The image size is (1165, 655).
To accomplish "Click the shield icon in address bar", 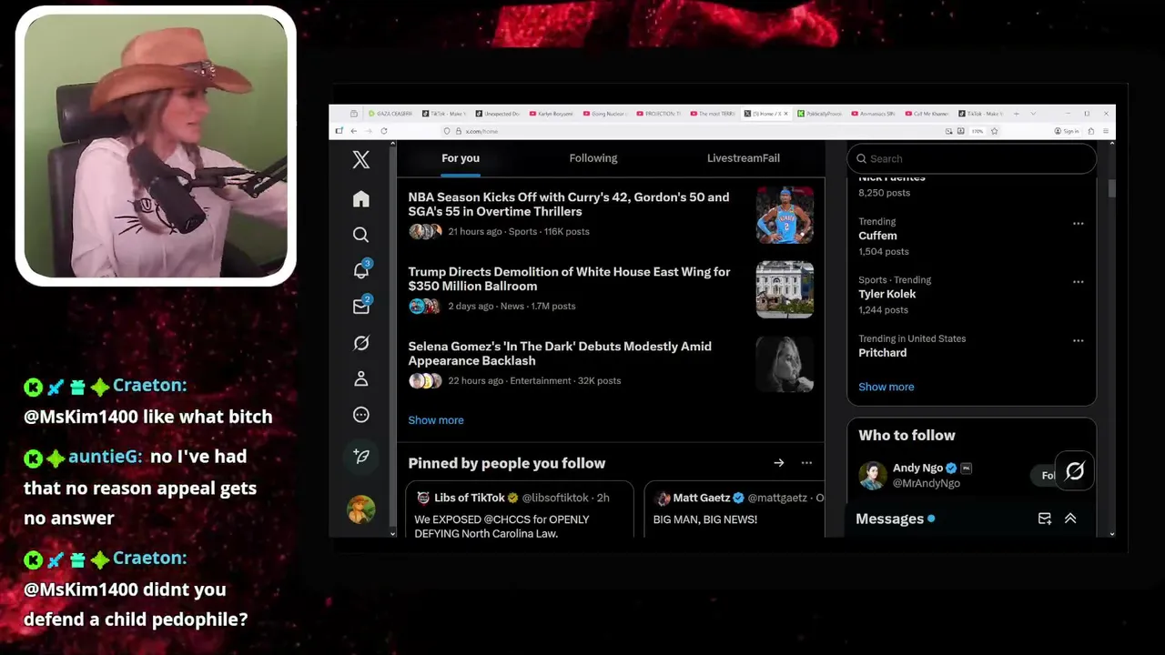I will 447,131.
